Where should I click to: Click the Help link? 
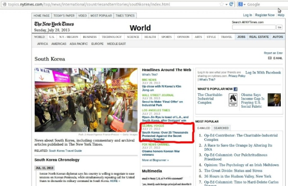click(281, 15)
